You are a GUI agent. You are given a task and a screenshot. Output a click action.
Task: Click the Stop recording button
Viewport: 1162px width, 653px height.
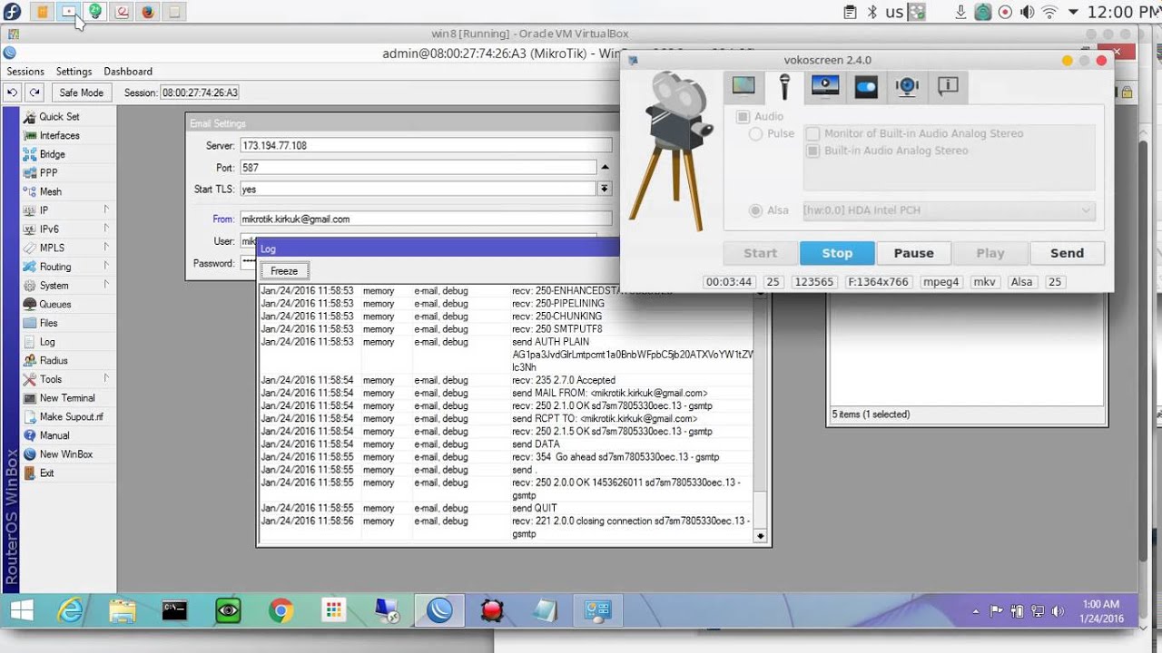(837, 253)
